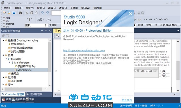Collapse the 控制器 DHplus_messaging tree node

point(3,40)
